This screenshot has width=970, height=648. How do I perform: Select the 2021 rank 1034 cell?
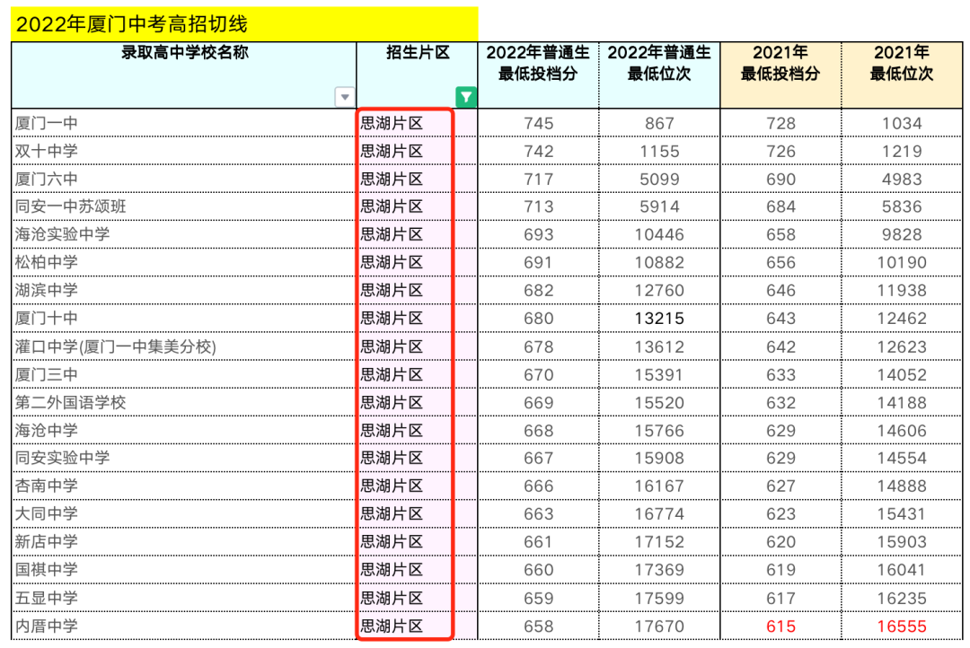[902, 123]
